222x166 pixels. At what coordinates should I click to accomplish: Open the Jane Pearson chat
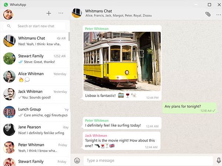[35, 130]
